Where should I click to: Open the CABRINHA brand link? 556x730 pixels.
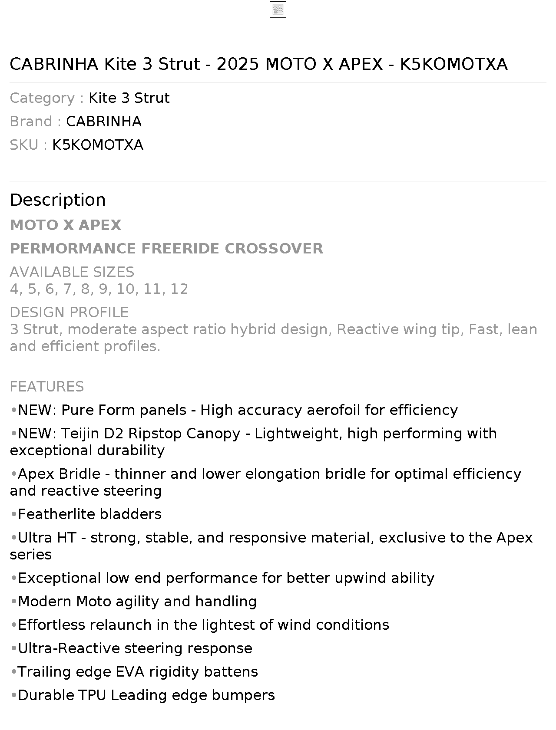click(104, 122)
